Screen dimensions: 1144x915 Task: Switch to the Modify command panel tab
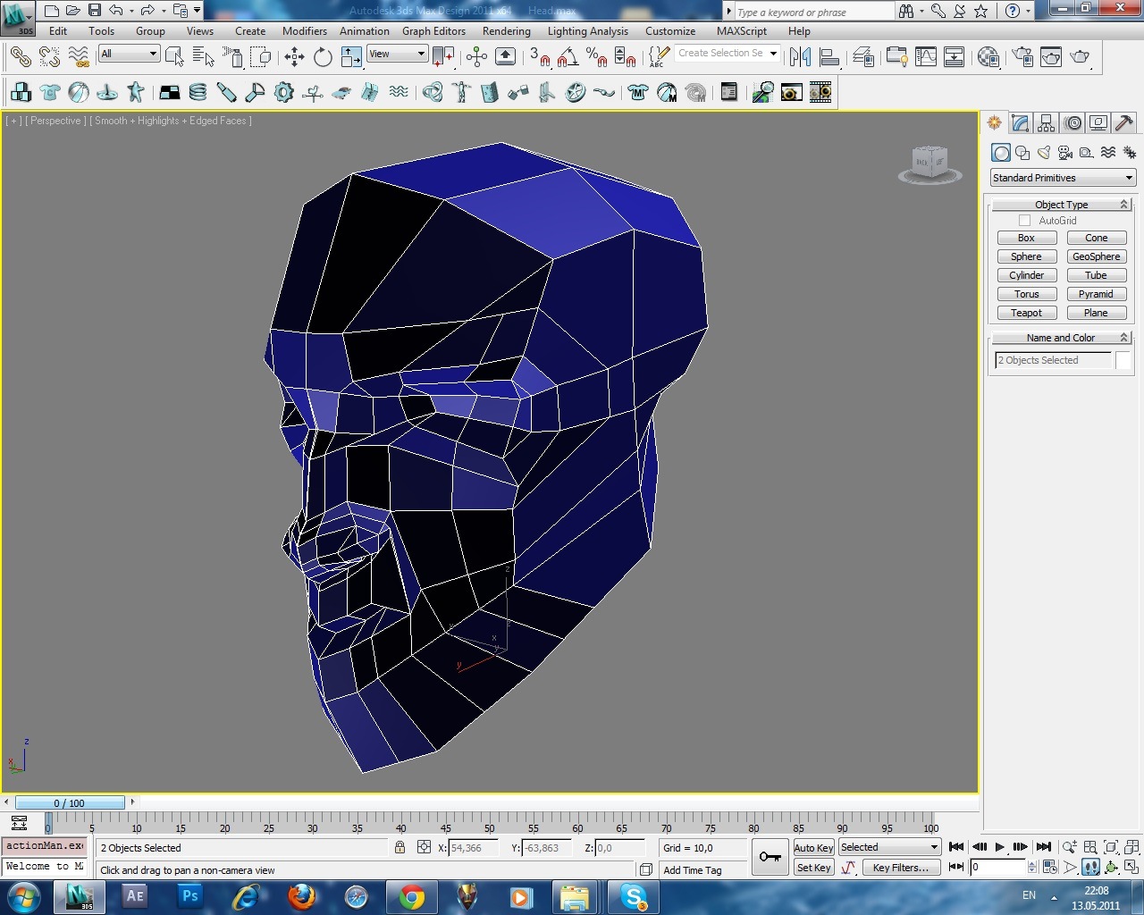[1020, 123]
